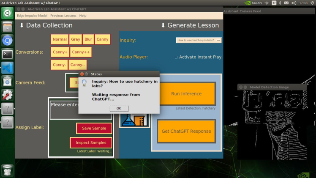Open the system power gear menu
Viewport: 316px width, 178px height.
312,3
